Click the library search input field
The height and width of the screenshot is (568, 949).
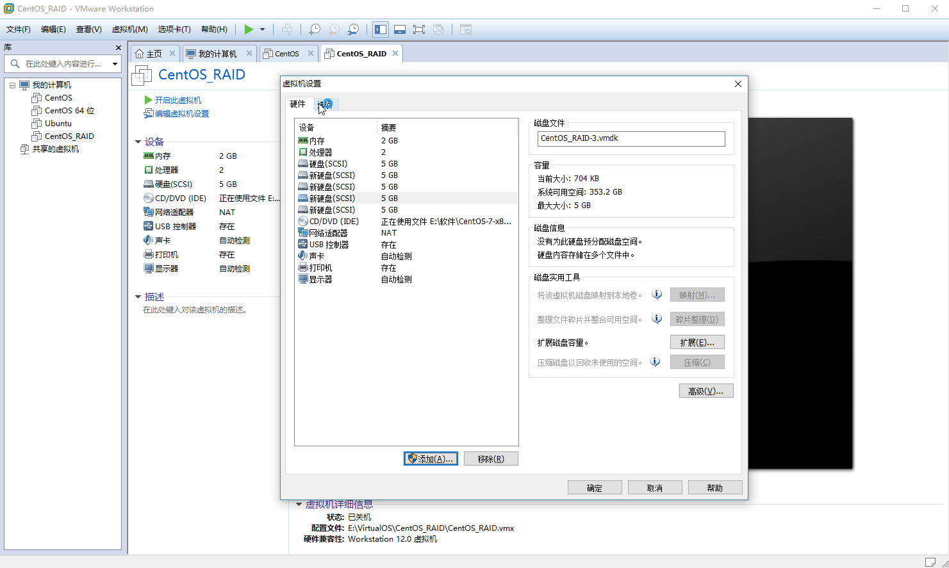pos(63,63)
